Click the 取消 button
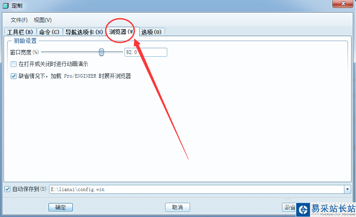Screen dimensions: 356x217 coord(177,207)
